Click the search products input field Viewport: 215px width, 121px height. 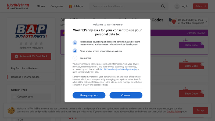(125, 6)
